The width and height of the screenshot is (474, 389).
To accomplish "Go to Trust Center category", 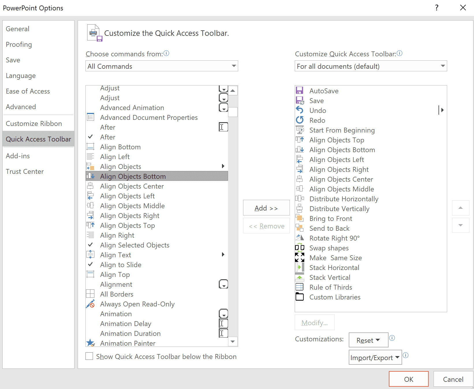I will (x=38, y=172).
